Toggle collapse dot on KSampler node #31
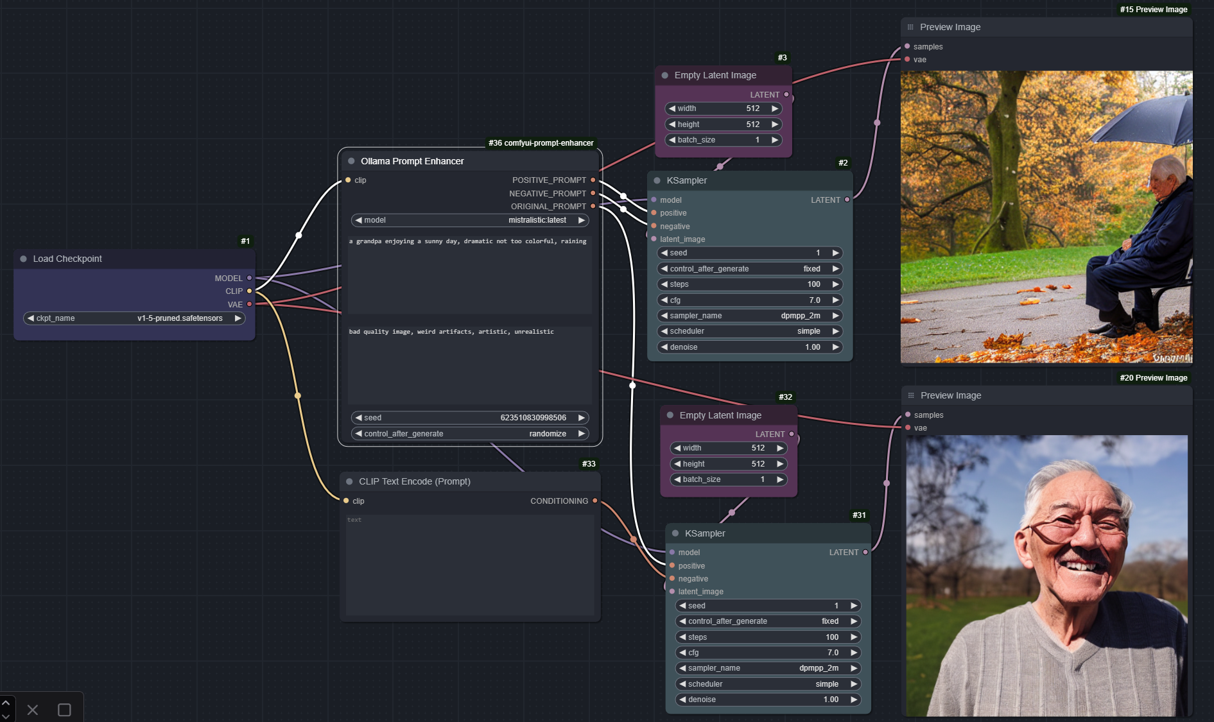The height and width of the screenshot is (722, 1214). coord(675,533)
